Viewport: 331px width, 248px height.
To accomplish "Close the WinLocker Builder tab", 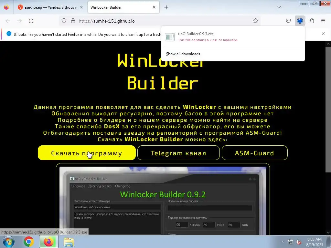I will (x=154, y=7).
